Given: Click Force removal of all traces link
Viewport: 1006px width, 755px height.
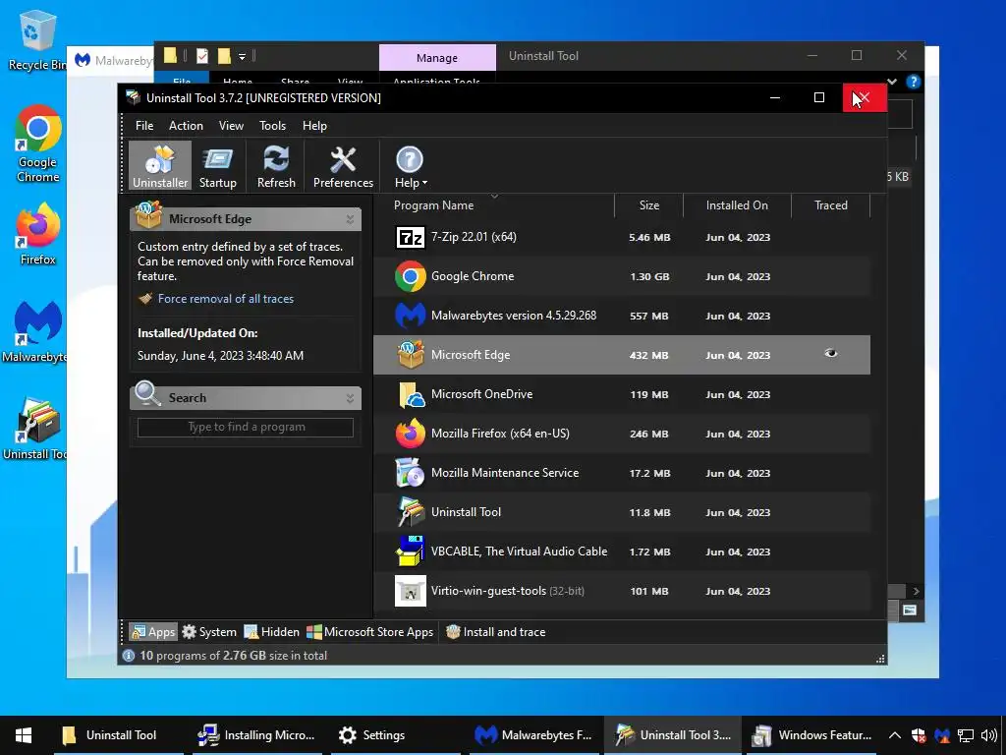Looking at the screenshot, I should pos(226,299).
